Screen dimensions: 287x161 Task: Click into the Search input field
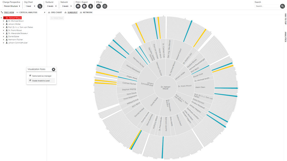pyautogui.click(x=267, y=6)
